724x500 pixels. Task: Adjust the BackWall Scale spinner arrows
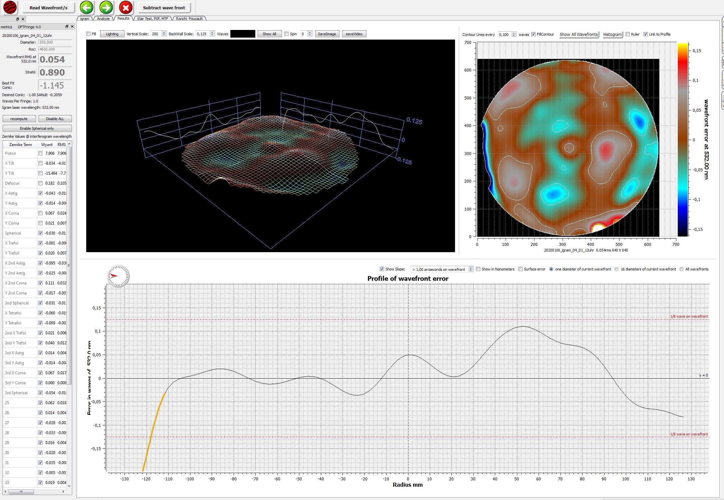212,34
